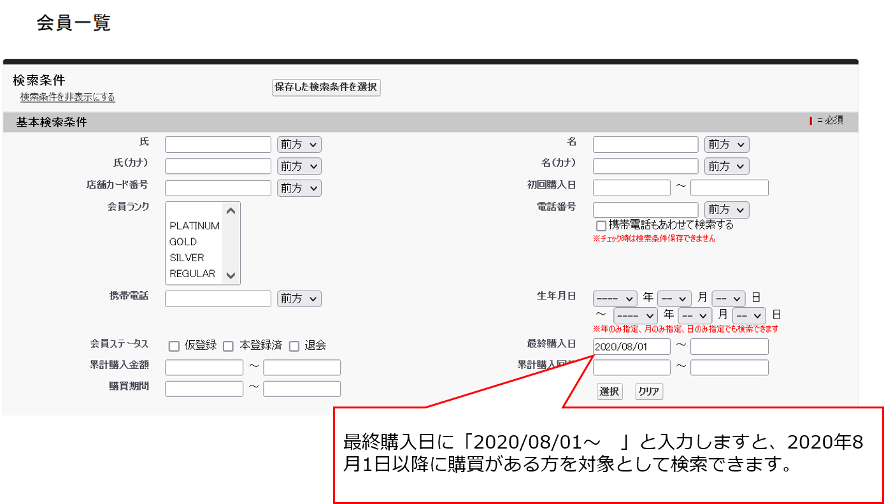Check the 仮登録 status checkbox
The image size is (884, 504).
tap(174, 347)
